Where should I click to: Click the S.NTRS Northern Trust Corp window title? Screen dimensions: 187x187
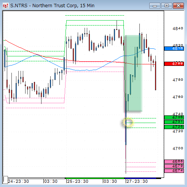tap(52, 6)
